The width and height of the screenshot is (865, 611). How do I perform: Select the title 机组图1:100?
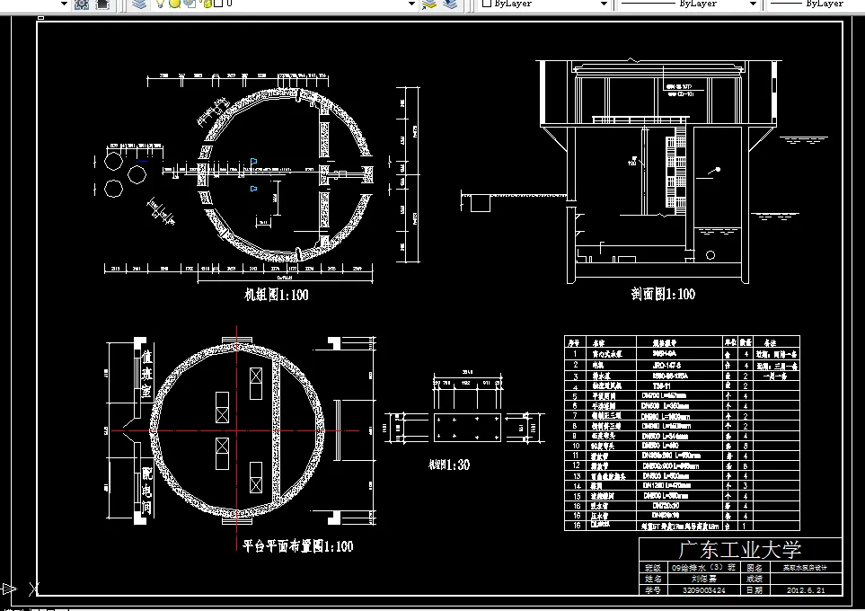coord(277,295)
